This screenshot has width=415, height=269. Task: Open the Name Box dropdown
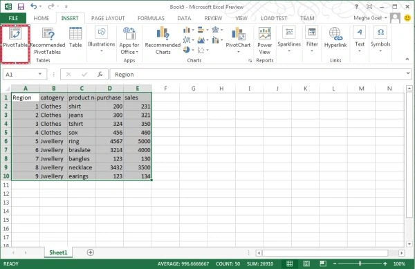(x=40, y=74)
